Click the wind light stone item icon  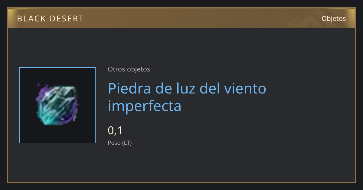57,104
